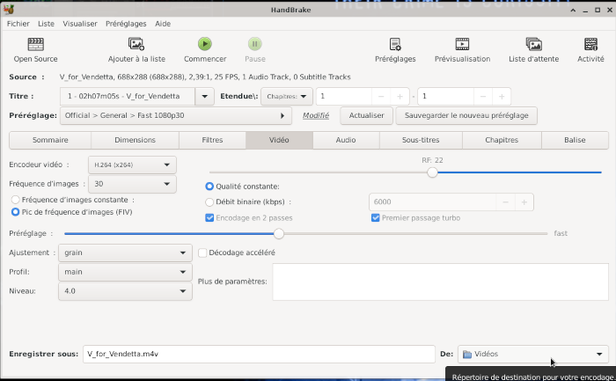Switch to the Audio tab
Image resolution: width=616 pixels, height=381 pixels.
346,140
